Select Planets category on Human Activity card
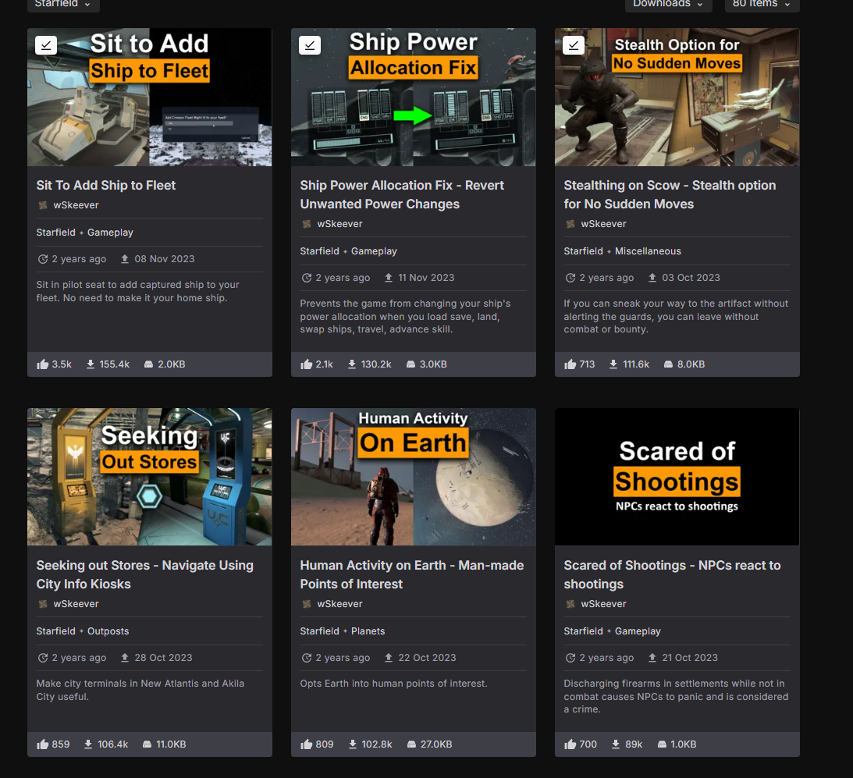 (368, 631)
